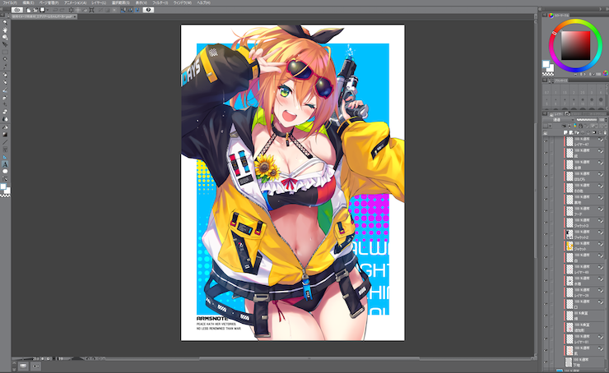609x373 pixels.
Task: Select the Figure line tool
Action: tap(5, 142)
